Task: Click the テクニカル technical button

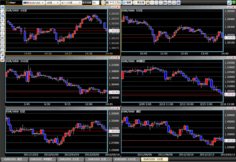Action: pyautogui.click(x=113, y=3)
